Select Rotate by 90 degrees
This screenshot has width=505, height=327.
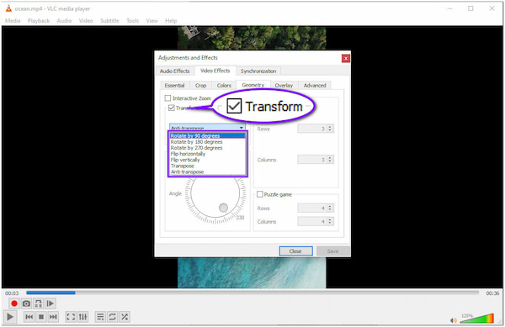pyautogui.click(x=207, y=135)
